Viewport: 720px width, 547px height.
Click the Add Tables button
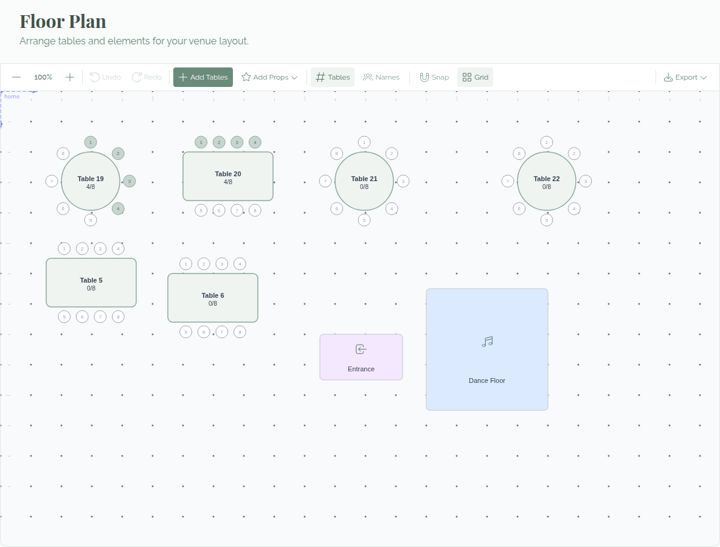coord(203,77)
